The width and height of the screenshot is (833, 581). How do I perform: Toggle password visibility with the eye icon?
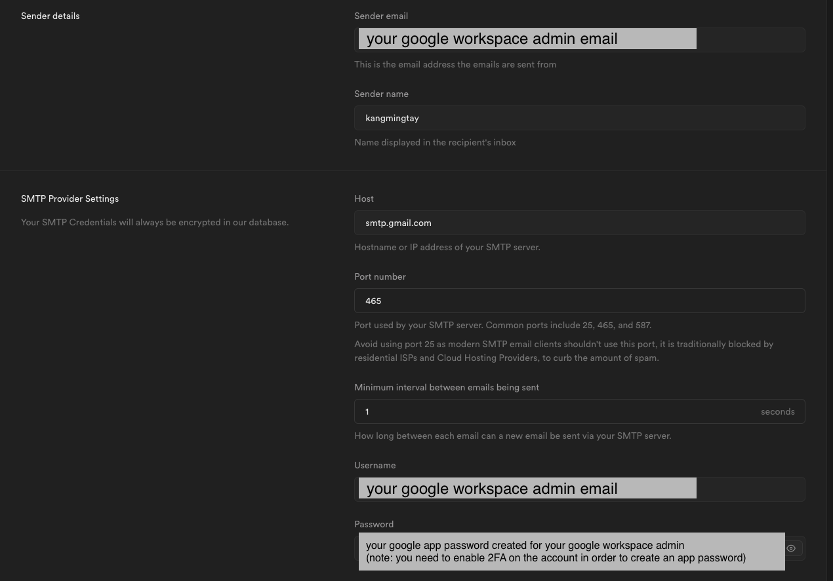[x=791, y=548]
